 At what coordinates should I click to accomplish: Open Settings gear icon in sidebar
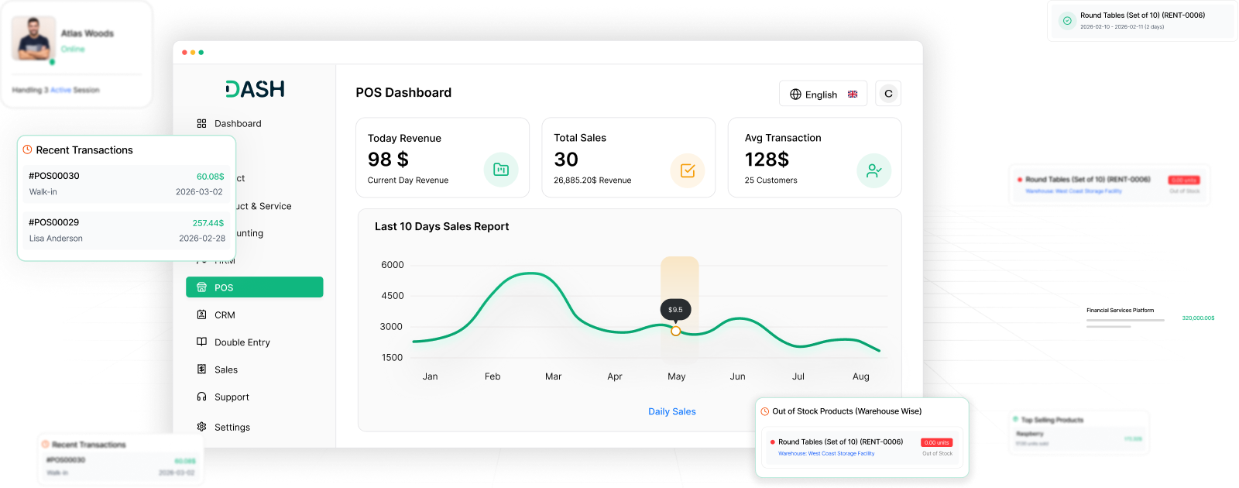click(x=201, y=427)
